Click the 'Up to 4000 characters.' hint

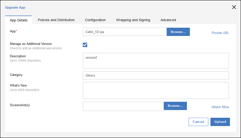click(x=25, y=90)
